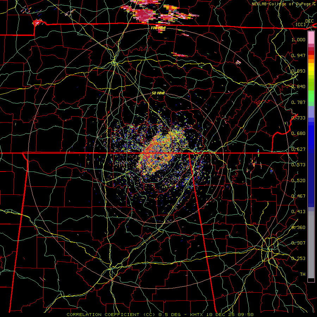317x317 pixels.
Task: Click the 0.787 scale value
Action: click(x=298, y=102)
